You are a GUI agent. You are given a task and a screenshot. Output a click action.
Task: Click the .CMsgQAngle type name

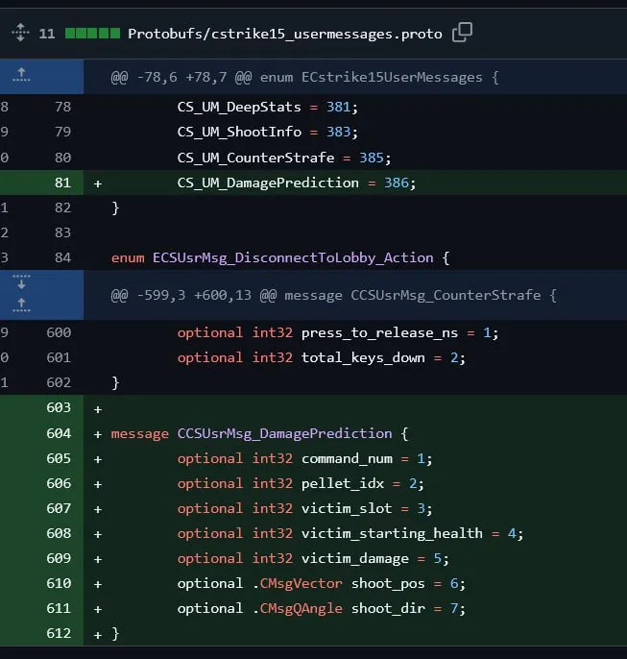point(298,608)
